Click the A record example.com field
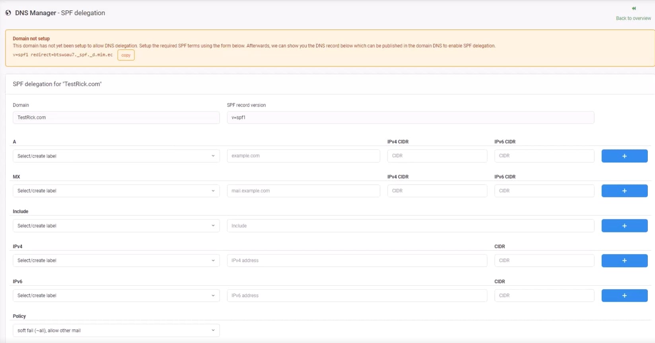This screenshot has height=343, width=655. [303, 156]
